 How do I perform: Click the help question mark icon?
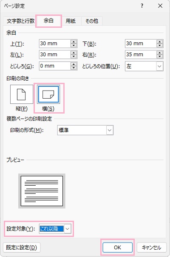pyautogui.click(x=142, y=6)
